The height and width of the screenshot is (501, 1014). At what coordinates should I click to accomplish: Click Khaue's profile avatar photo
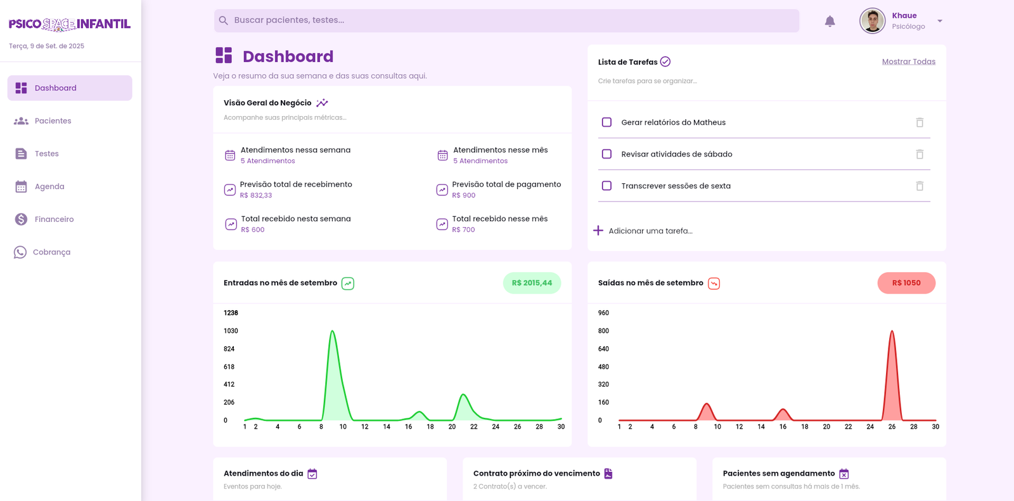pos(872,21)
